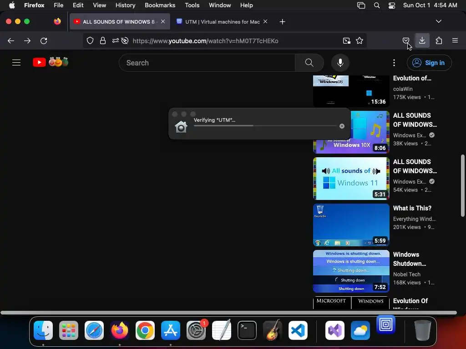Open the File menu
The image size is (466, 349).
(59, 5)
